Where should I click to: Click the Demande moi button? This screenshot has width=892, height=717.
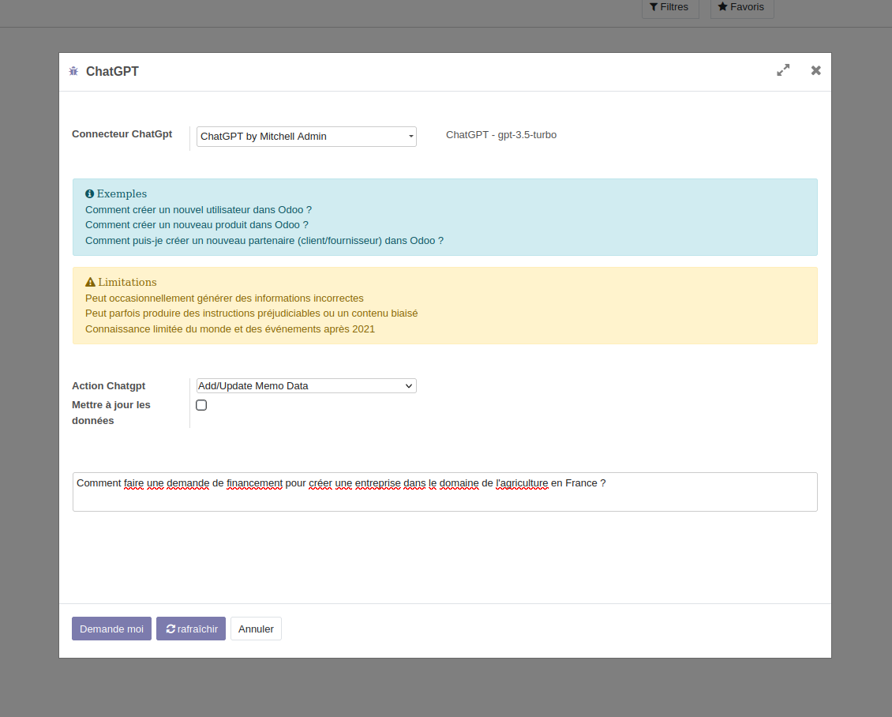click(111, 629)
